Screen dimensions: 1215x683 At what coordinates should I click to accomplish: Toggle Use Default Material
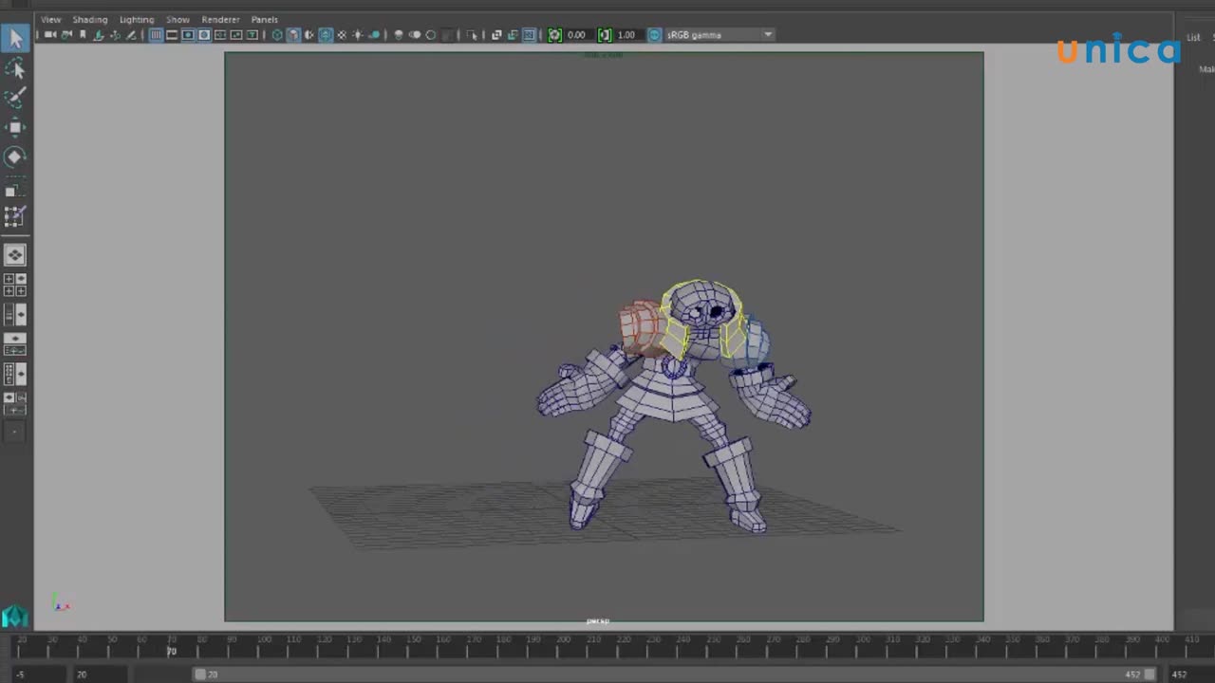click(x=309, y=35)
